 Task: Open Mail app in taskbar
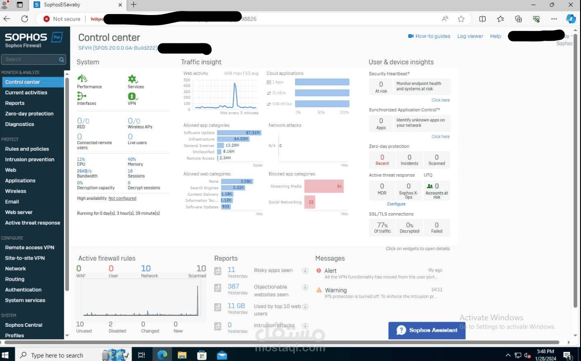coord(222,355)
